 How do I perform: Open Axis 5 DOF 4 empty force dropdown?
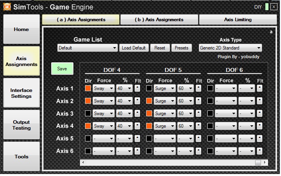click(103, 138)
